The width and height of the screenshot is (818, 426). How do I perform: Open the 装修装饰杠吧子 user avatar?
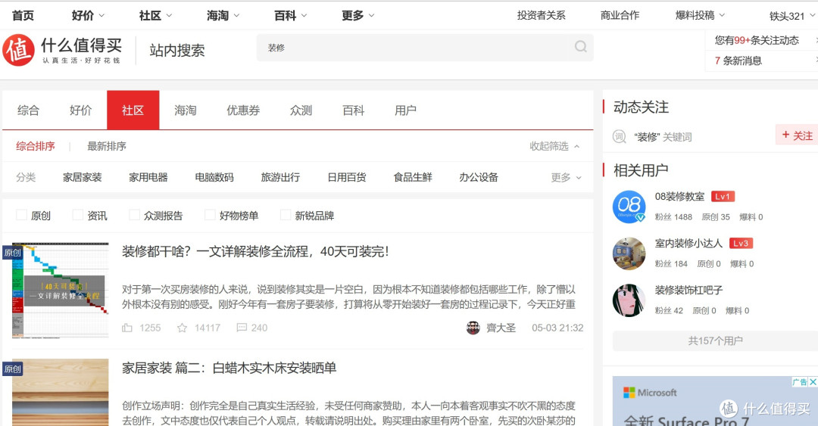(x=629, y=300)
